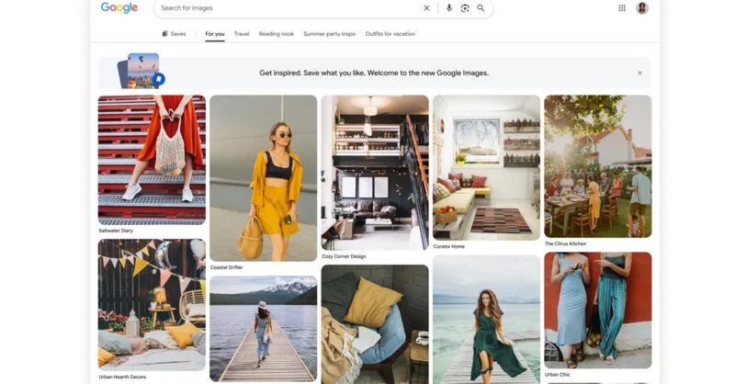Switch to Outfits for vacation tab
The height and width of the screenshot is (384, 735).
[x=390, y=34]
